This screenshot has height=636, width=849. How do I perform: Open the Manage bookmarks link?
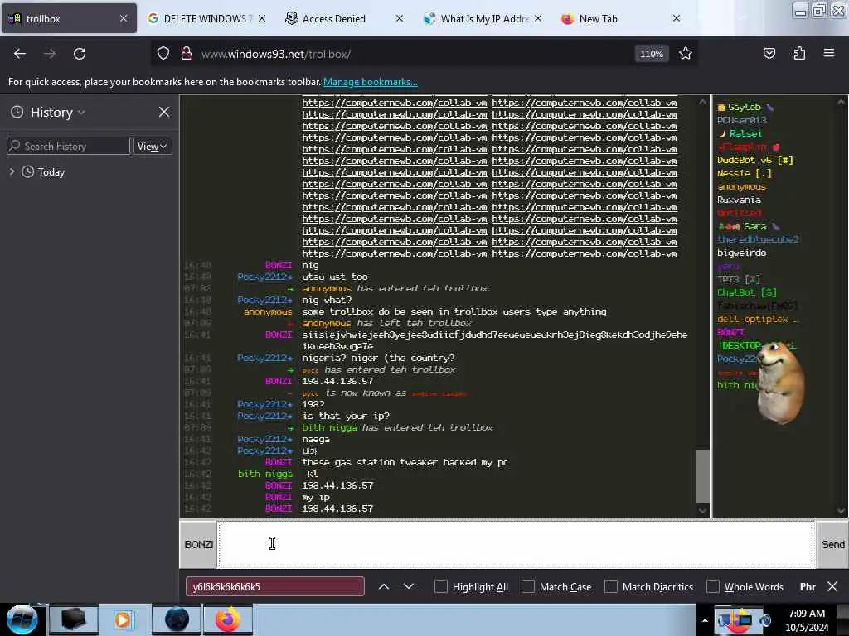click(x=371, y=82)
